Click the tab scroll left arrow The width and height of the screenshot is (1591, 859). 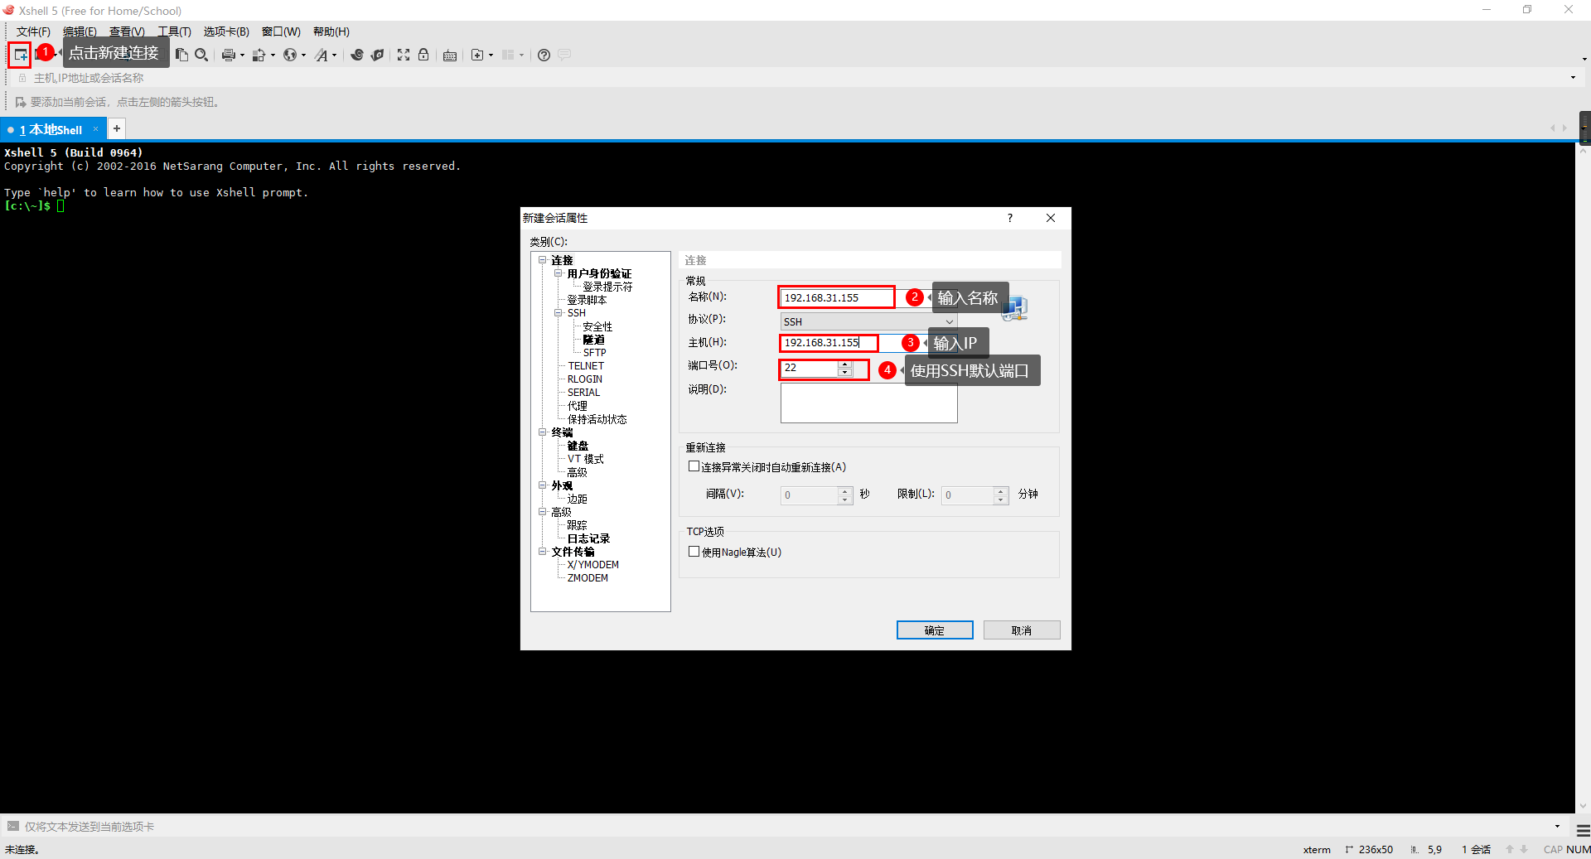(1552, 128)
